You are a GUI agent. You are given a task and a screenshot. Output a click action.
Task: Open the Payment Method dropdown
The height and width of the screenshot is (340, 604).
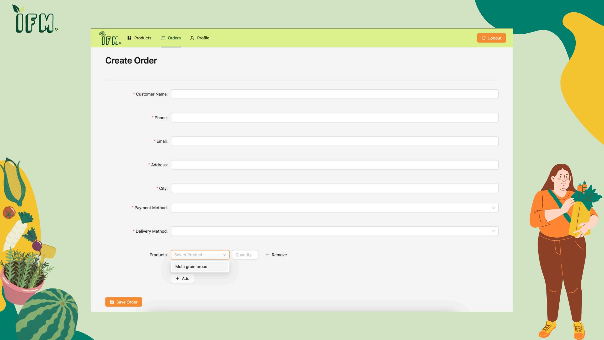click(x=334, y=208)
